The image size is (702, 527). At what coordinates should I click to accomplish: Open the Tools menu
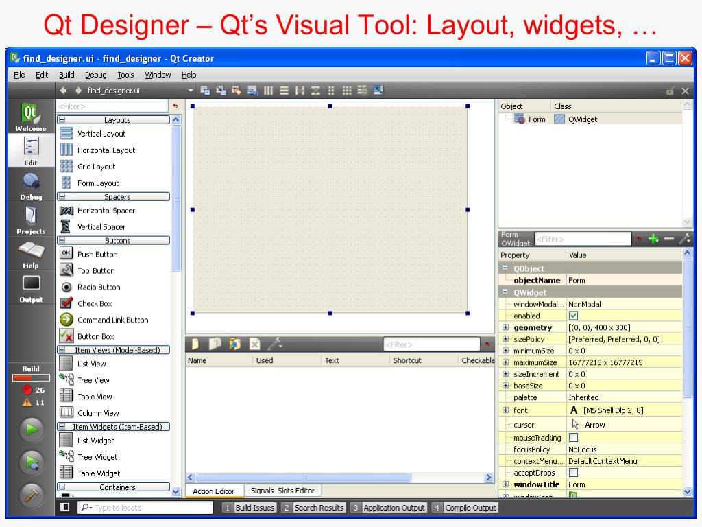[x=126, y=75]
